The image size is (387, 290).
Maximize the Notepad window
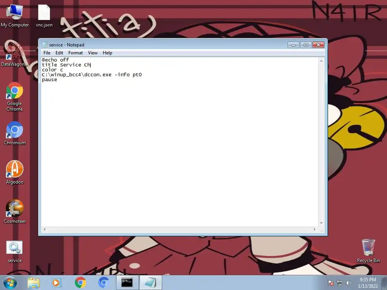click(306, 45)
